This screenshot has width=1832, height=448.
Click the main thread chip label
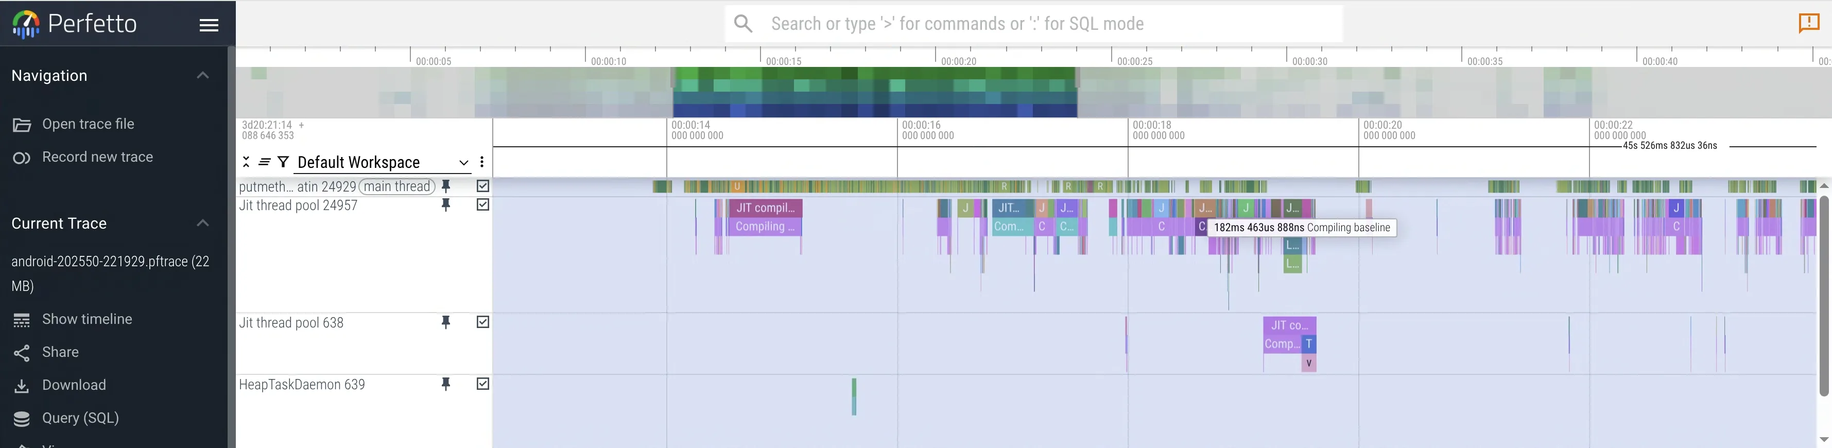tap(397, 186)
